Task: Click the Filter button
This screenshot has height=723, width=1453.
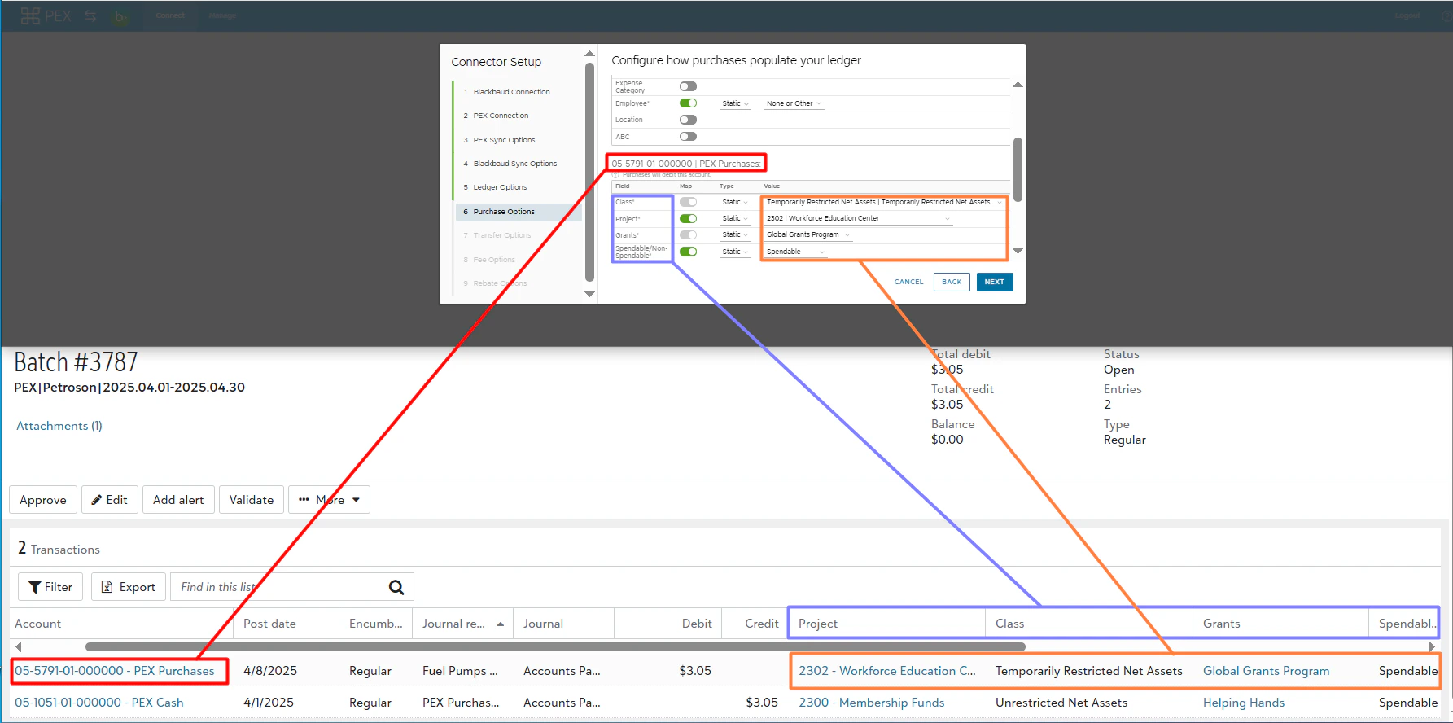Action: pyautogui.click(x=50, y=587)
